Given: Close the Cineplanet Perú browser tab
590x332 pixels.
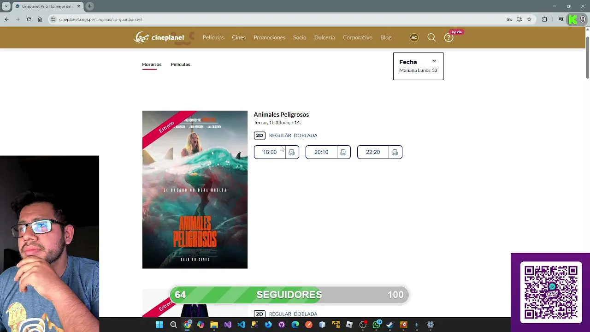Looking at the screenshot, I should coord(78,6).
